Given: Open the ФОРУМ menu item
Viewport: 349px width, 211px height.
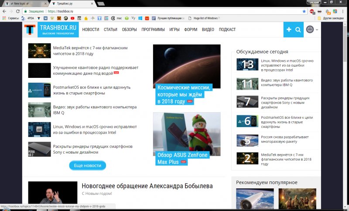Looking at the screenshot, I should pos(191,30).
